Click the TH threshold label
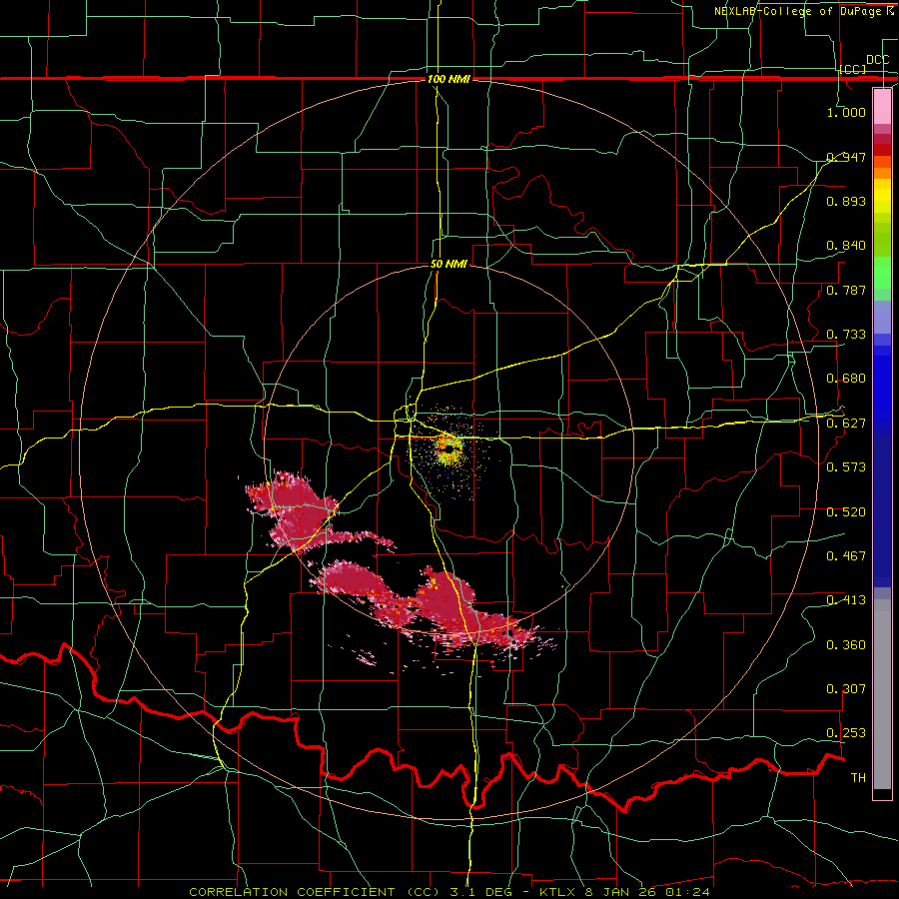The width and height of the screenshot is (899, 899). 858,777
